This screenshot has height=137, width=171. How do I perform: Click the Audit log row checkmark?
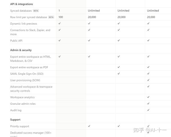click(148, 110)
